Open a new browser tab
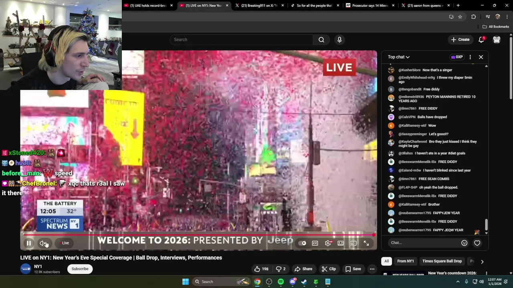This screenshot has height=288, width=513. coord(458,6)
